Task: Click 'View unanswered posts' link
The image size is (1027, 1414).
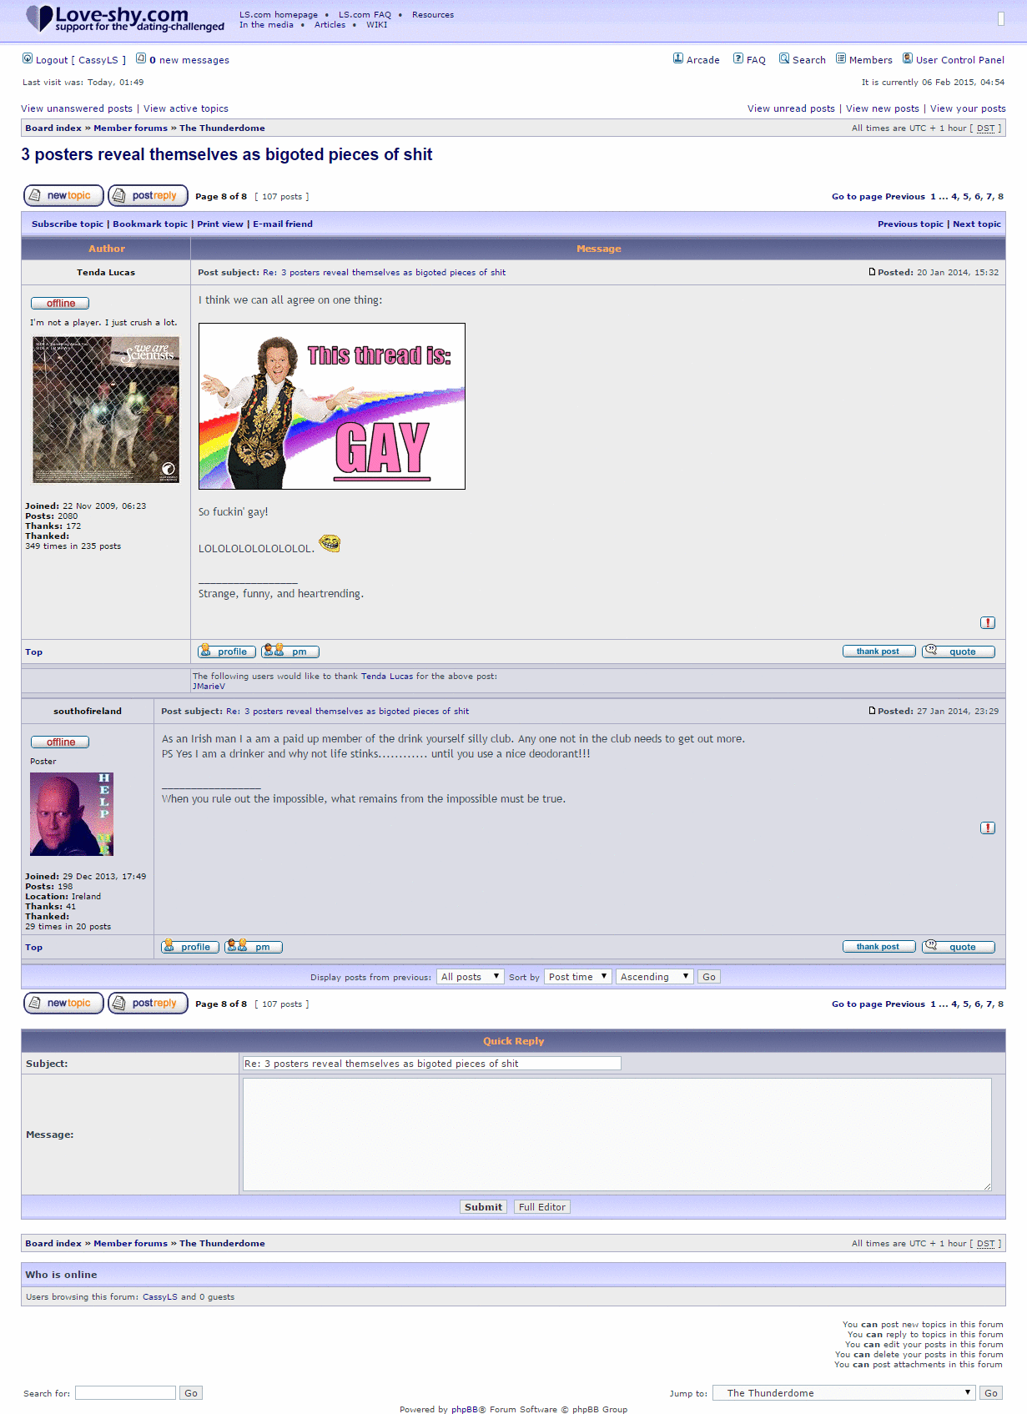Action: [77, 108]
